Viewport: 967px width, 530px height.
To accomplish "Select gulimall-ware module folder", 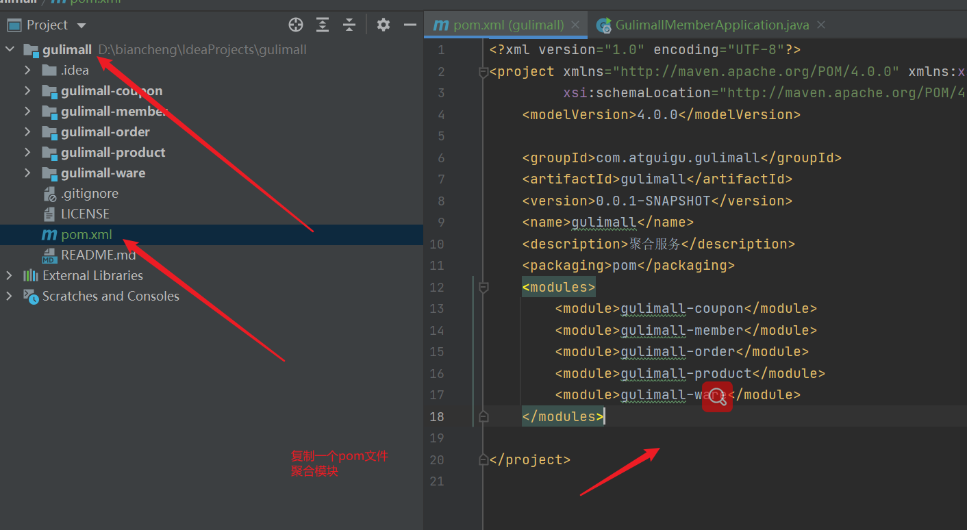I will coord(103,173).
